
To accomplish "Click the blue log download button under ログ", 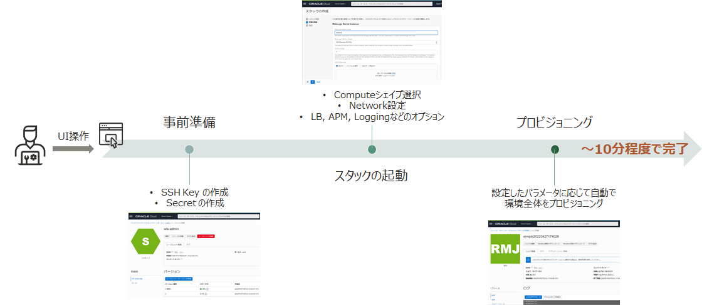I will (x=533, y=297).
